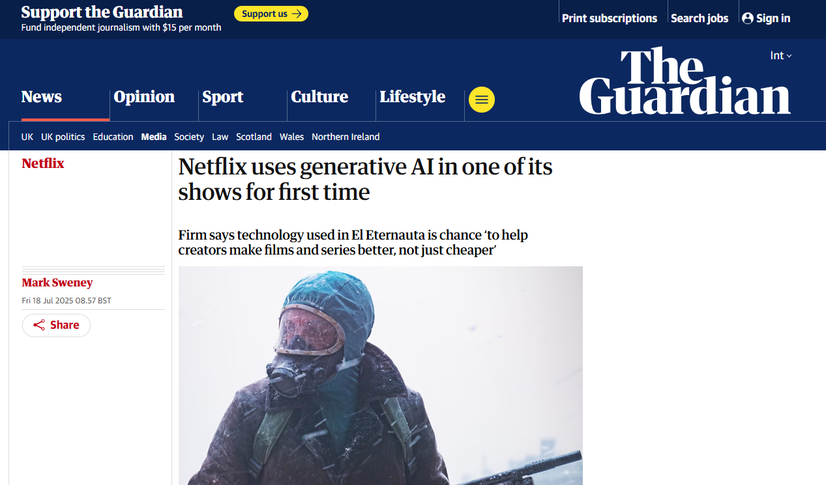This screenshot has width=826, height=485.
Task: Open the Search jobs link
Action: [700, 18]
